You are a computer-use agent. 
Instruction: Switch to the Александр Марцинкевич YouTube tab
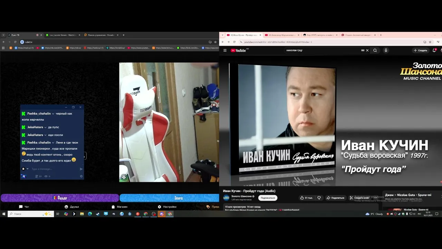[x=281, y=35]
